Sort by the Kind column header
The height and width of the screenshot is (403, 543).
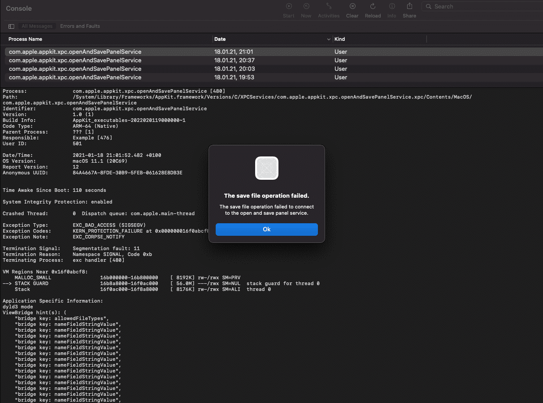(339, 39)
